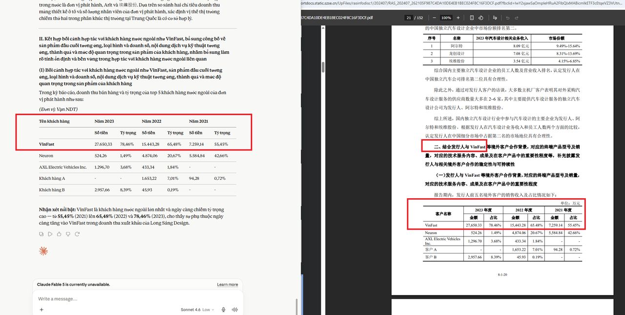Click the Learn more link
625x315 pixels.
228,284
